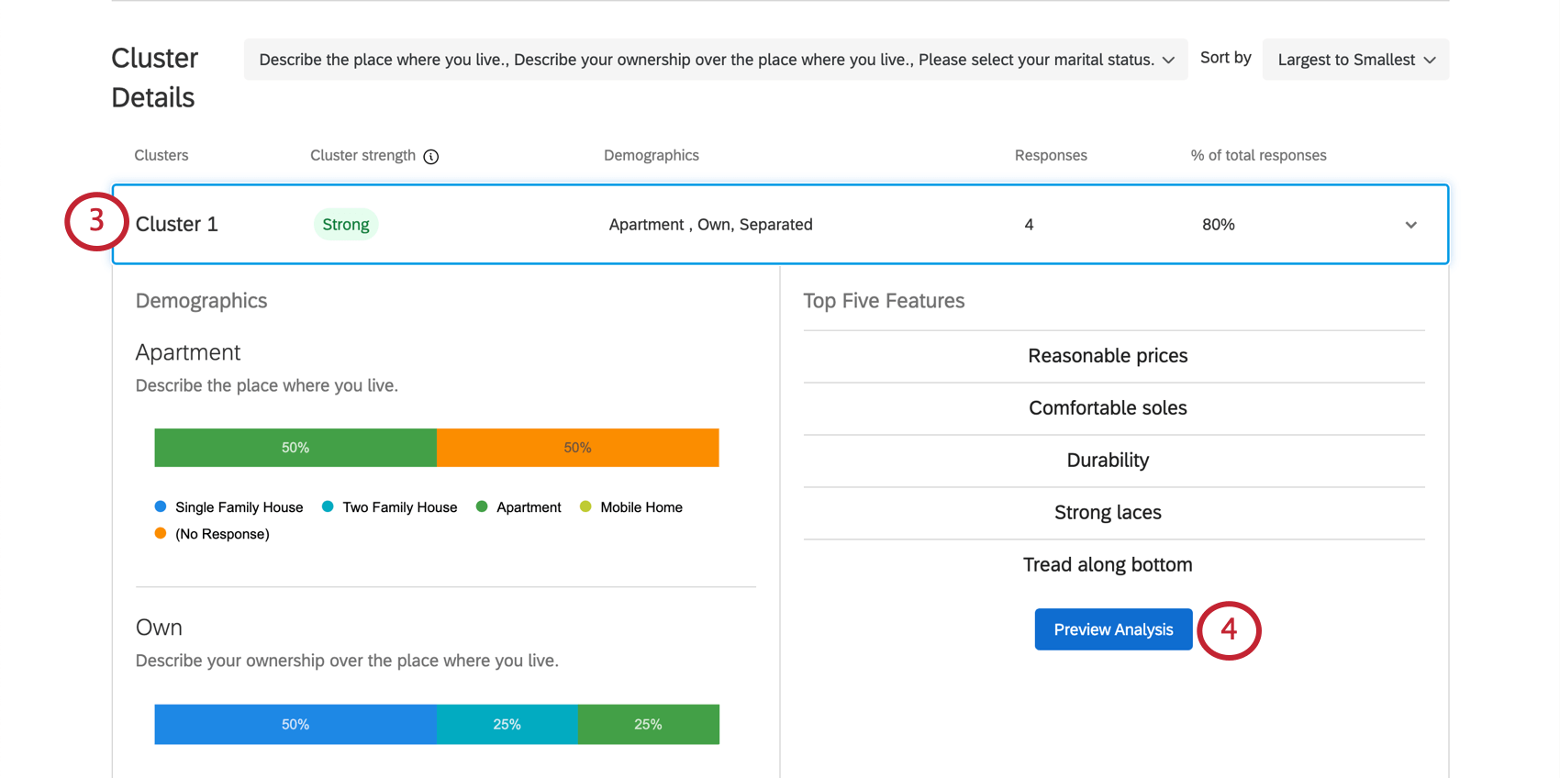The width and height of the screenshot is (1560, 778).
Task: Open the Largest to Smallest sort dropdown
Action: point(1355,60)
